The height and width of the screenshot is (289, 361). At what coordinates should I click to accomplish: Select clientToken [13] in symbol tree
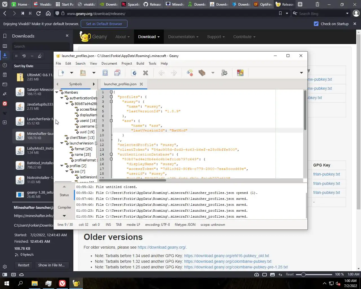(x=82, y=137)
